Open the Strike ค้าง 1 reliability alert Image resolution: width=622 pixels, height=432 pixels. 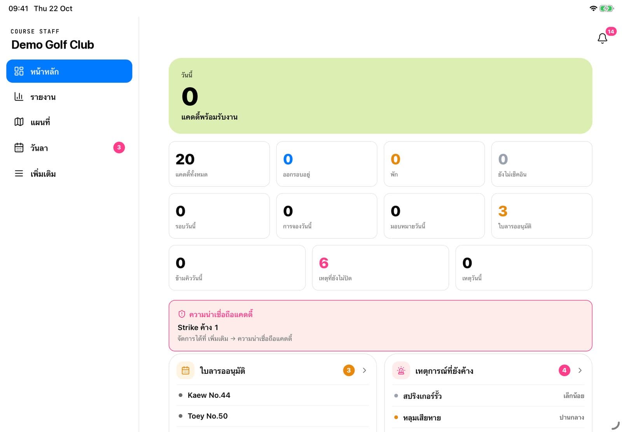(380, 326)
